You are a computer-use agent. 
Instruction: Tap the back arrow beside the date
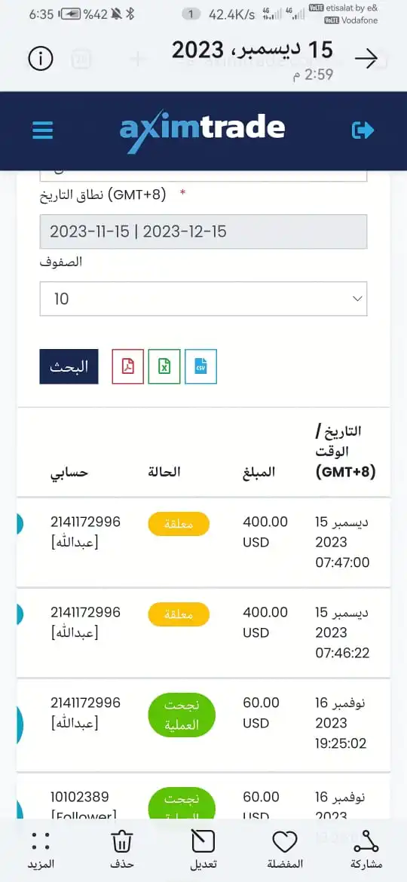point(366,59)
